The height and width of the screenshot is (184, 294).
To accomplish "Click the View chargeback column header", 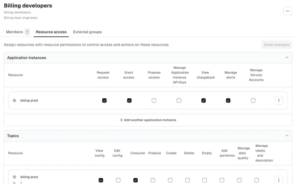I will click(x=206, y=75).
